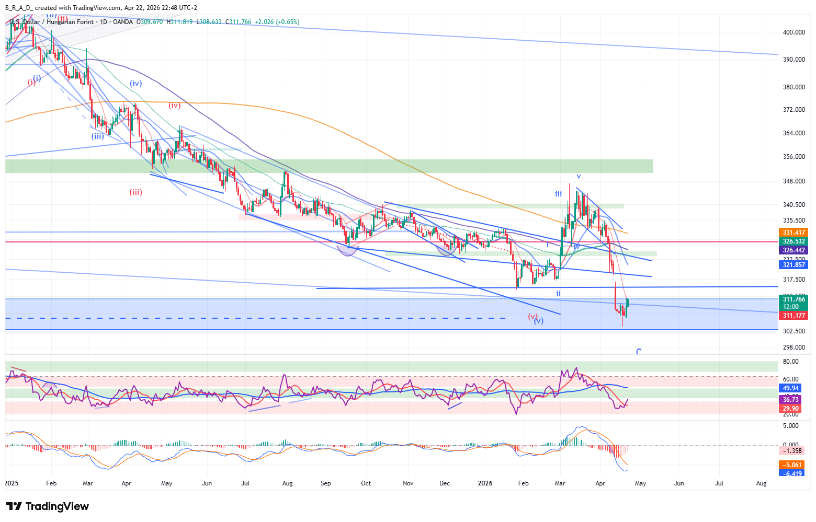Click the 400.000 price scale label
The height and width of the screenshot is (522, 816).
click(x=794, y=32)
